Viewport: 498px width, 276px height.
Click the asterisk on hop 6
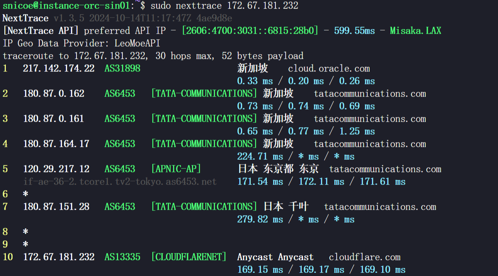(26, 194)
